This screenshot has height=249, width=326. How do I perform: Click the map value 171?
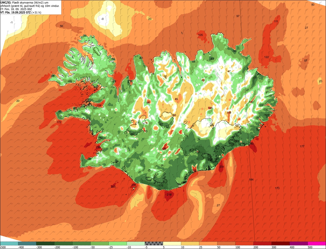coord(255,78)
